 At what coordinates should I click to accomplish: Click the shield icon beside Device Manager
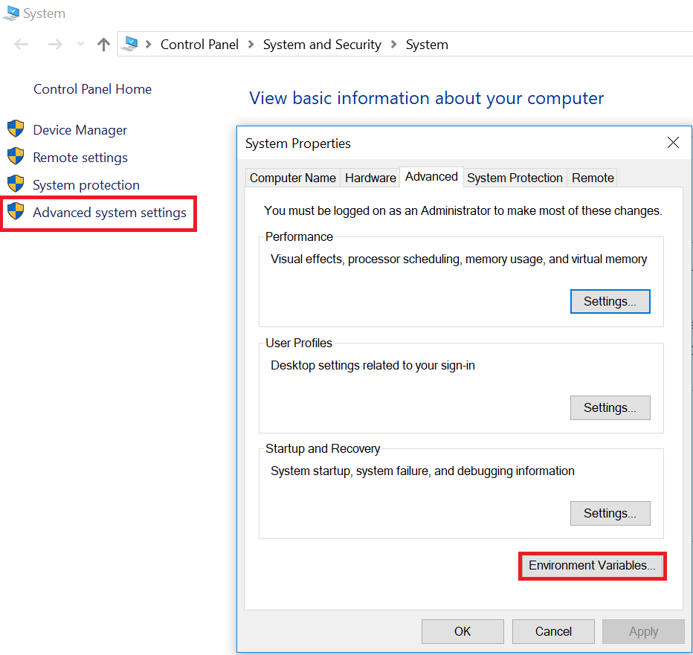[x=16, y=129]
